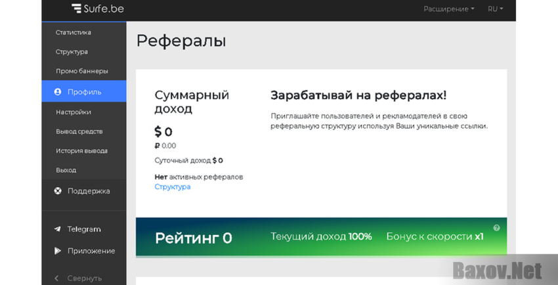Open Настройки in the sidebar
The height and width of the screenshot is (285, 558).
74,112
